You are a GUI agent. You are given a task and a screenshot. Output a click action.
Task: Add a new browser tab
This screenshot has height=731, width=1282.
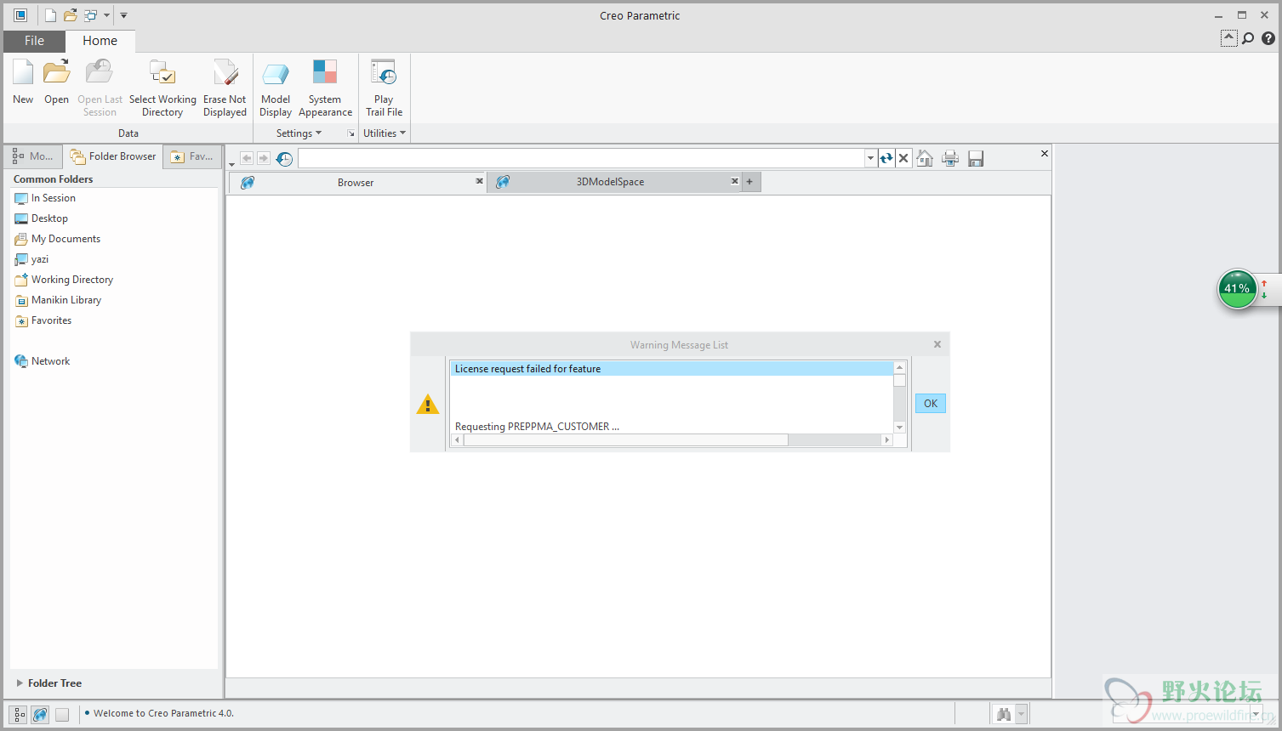point(750,182)
